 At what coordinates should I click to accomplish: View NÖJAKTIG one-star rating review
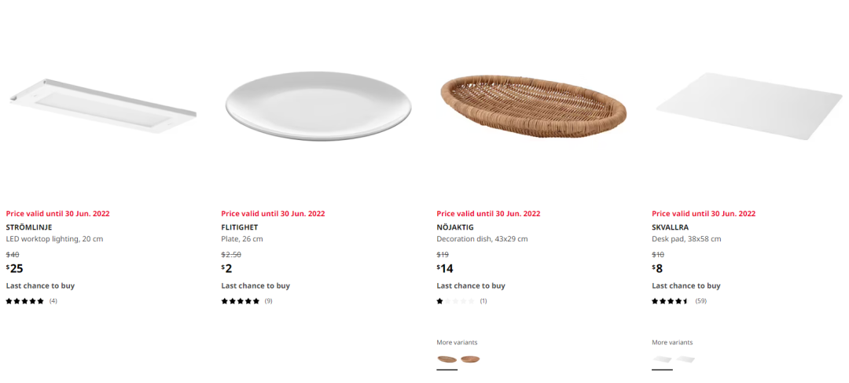pyautogui.click(x=462, y=301)
